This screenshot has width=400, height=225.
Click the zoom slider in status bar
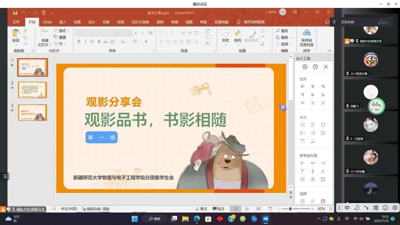(290, 209)
